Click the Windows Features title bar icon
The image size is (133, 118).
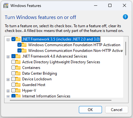6,6
